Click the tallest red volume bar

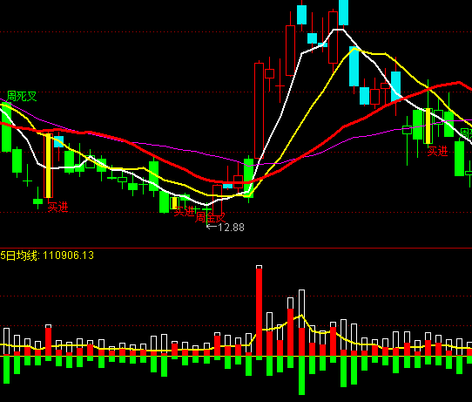tap(259, 312)
